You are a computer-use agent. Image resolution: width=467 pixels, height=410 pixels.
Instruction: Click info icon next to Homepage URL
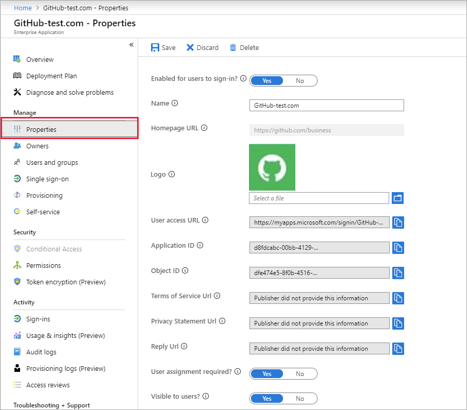[204, 128]
